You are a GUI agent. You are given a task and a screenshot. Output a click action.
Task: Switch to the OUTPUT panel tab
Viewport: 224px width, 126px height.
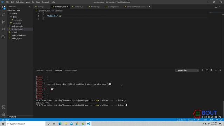(x=49, y=70)
